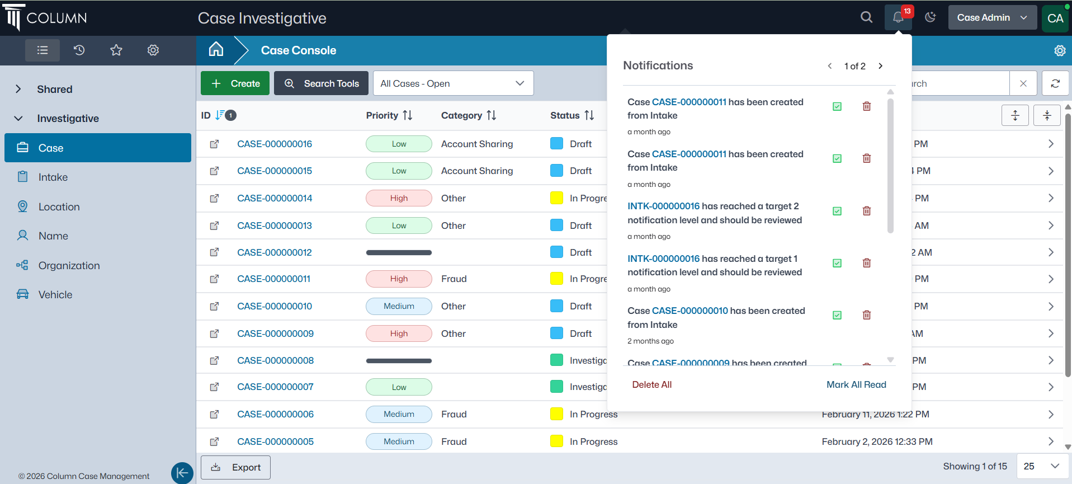
Task: Open the history clock icon in sidebar
Action: click(79, 50)
